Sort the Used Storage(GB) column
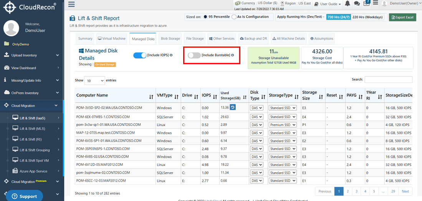 245,97
